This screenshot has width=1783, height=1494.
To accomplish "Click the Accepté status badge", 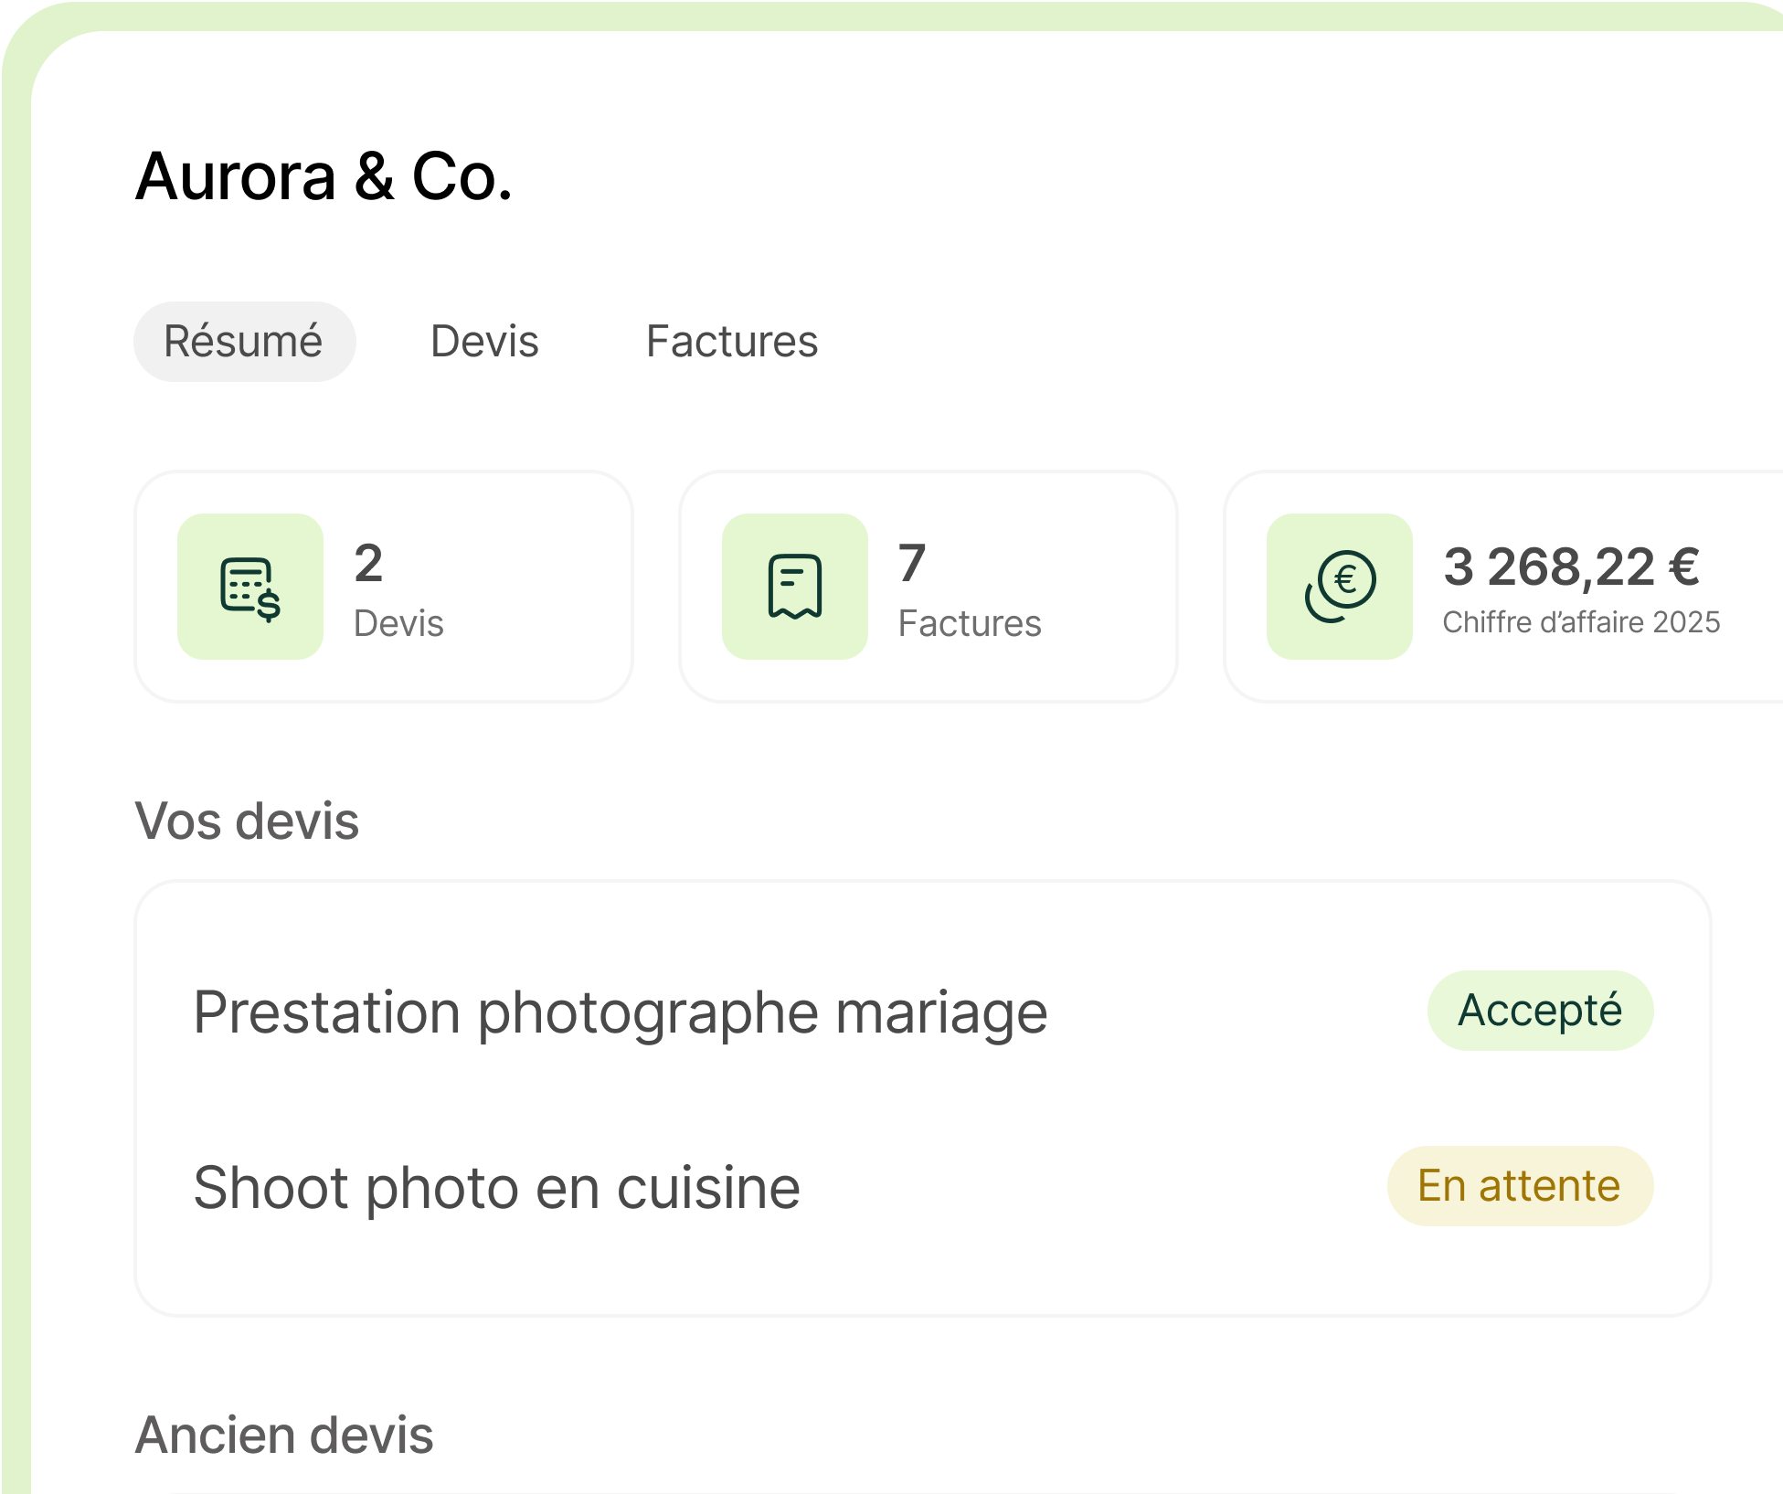I will click(1540, 1011).
